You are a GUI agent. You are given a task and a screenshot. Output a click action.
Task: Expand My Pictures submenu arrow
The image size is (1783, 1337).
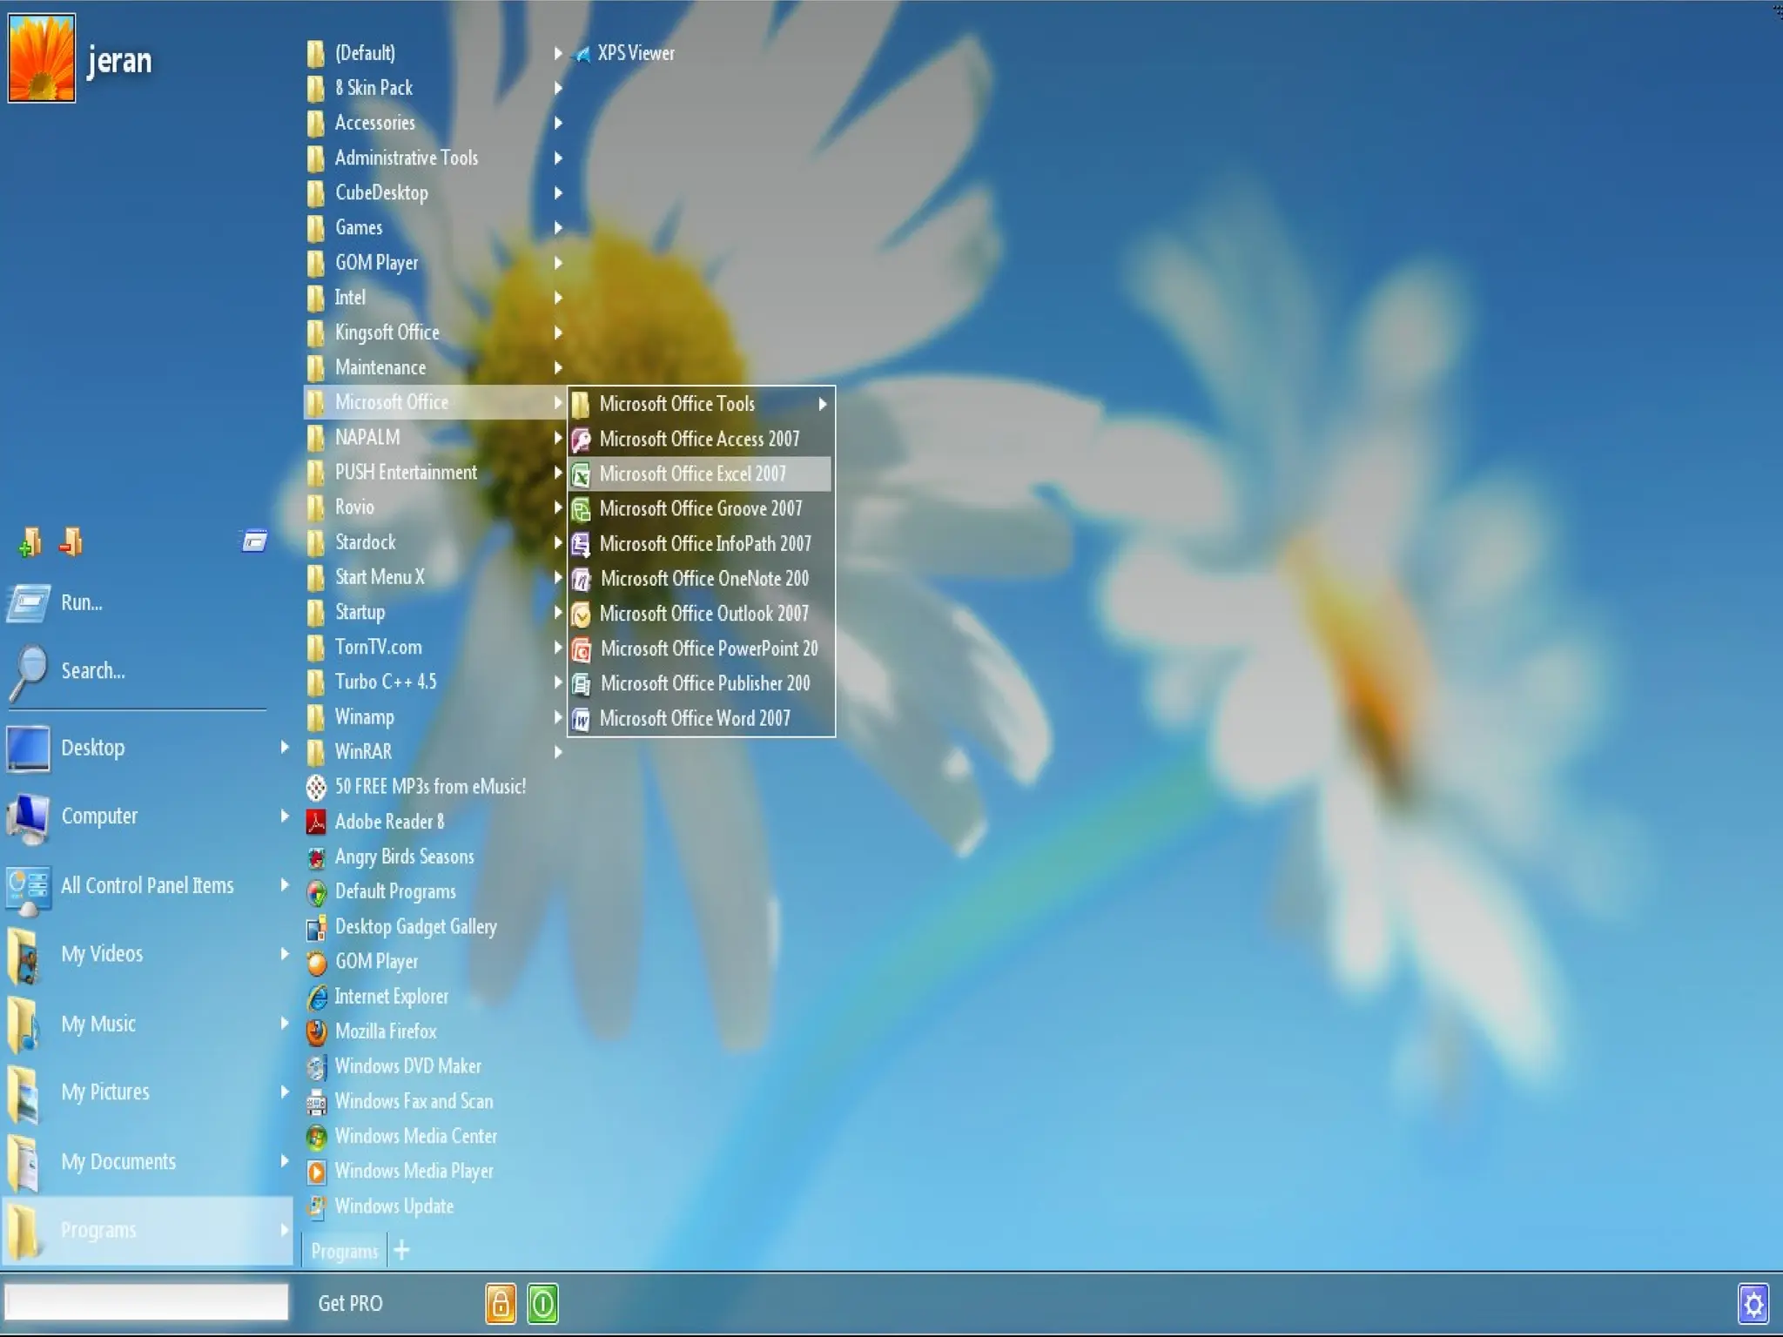tap(284, 1092)
